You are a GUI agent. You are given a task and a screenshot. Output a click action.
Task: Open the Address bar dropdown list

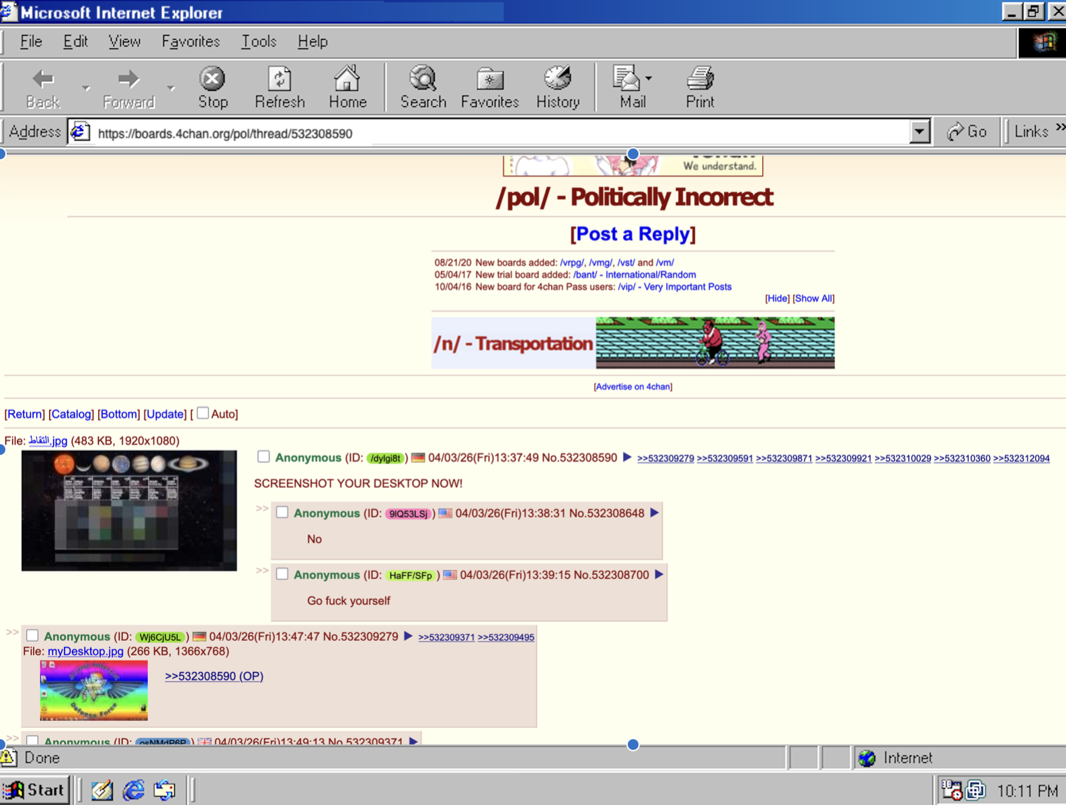(x=919, y=132)
